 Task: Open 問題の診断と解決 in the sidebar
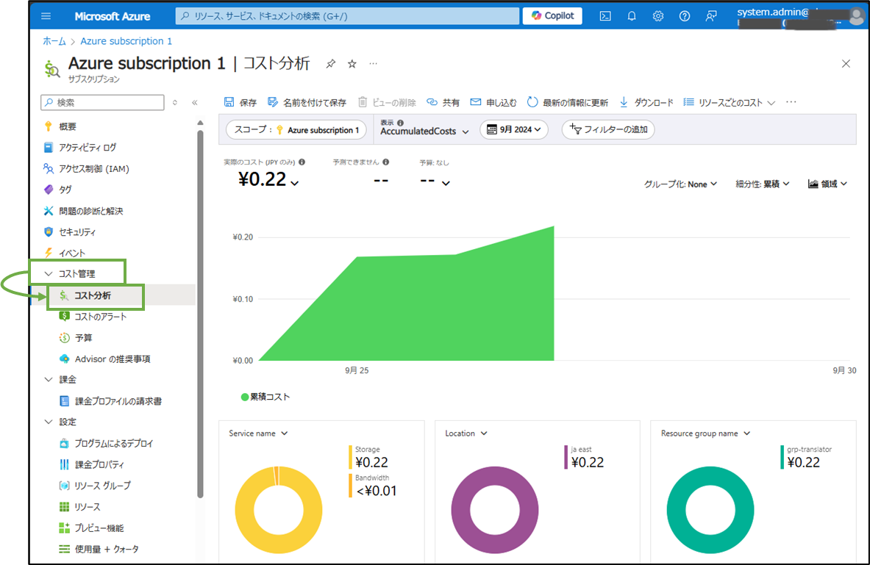click(90, 211)
